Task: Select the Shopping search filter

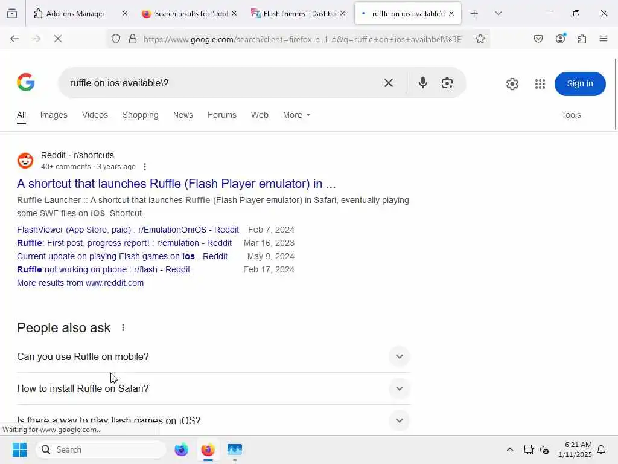Action: click(x=140, y=115)
